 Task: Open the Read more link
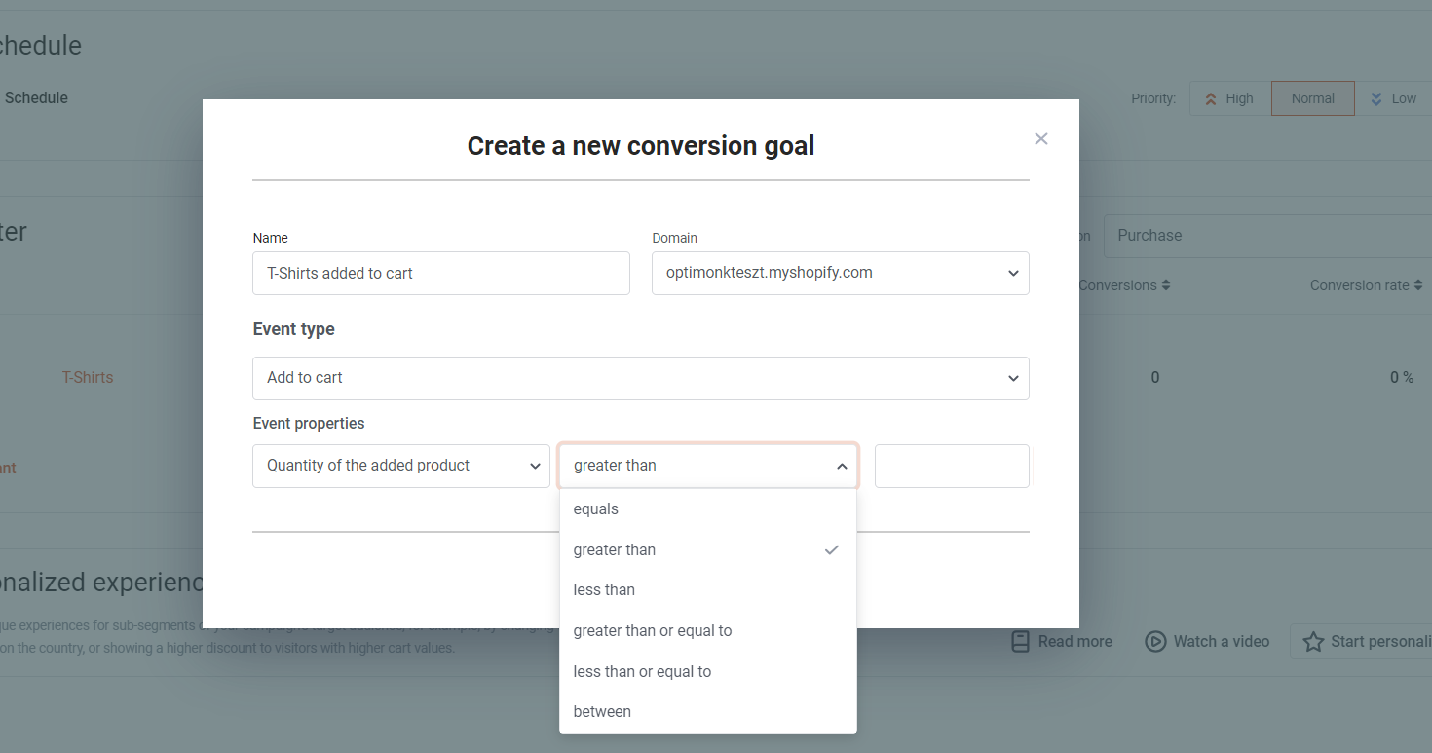pyautogui.click(x=1061, y=641)
